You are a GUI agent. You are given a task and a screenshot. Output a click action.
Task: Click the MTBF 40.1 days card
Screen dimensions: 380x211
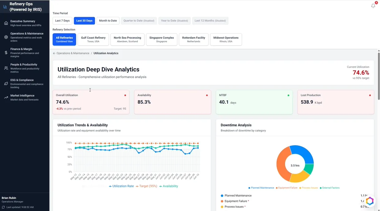pos(254,102)
